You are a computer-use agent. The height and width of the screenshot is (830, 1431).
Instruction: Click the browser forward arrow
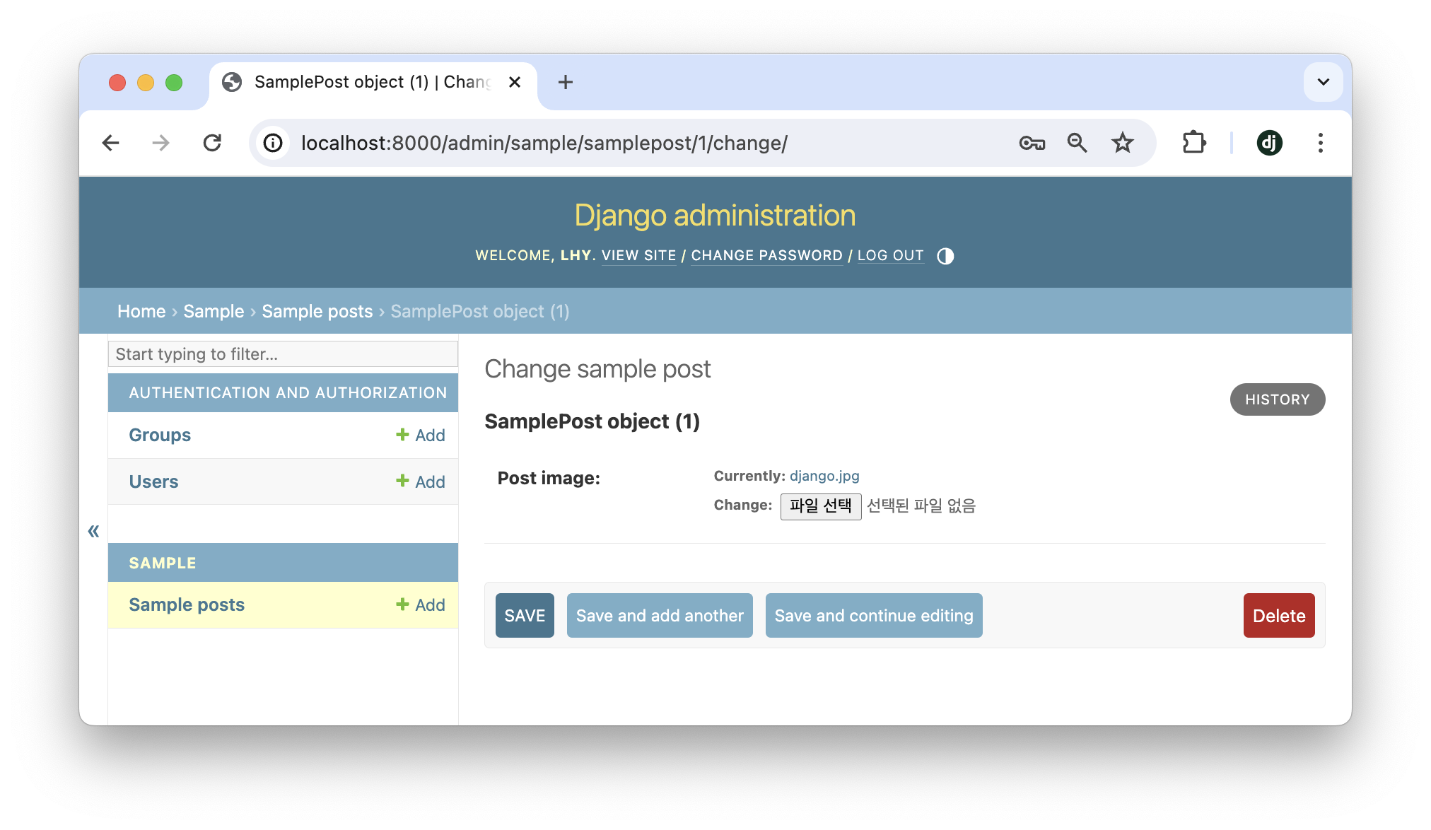coord(161,143)
